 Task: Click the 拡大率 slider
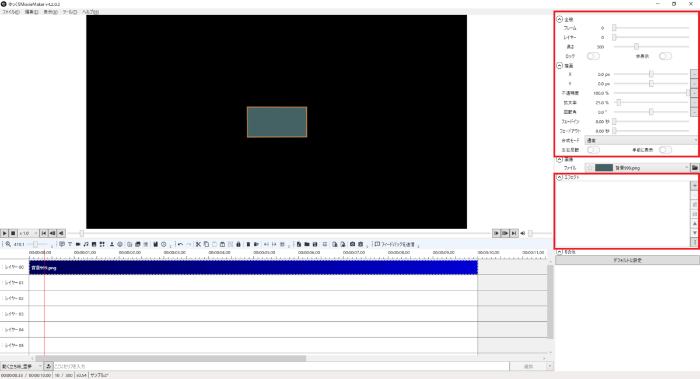pyautogui.click(x=651, y=102)
